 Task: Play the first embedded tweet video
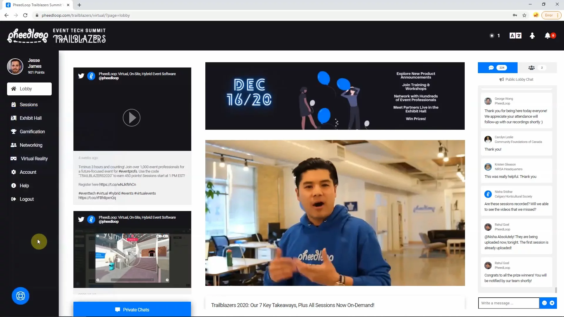pos(131,118)
